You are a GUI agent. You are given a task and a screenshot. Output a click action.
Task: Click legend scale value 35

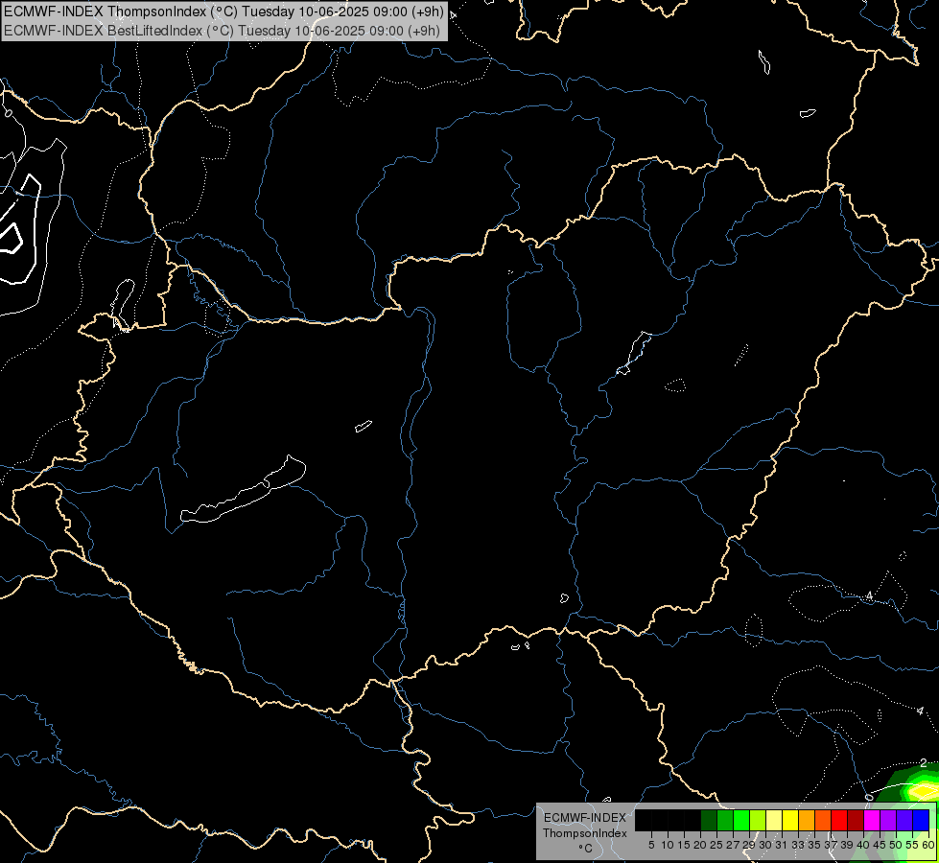click(814, 845)
